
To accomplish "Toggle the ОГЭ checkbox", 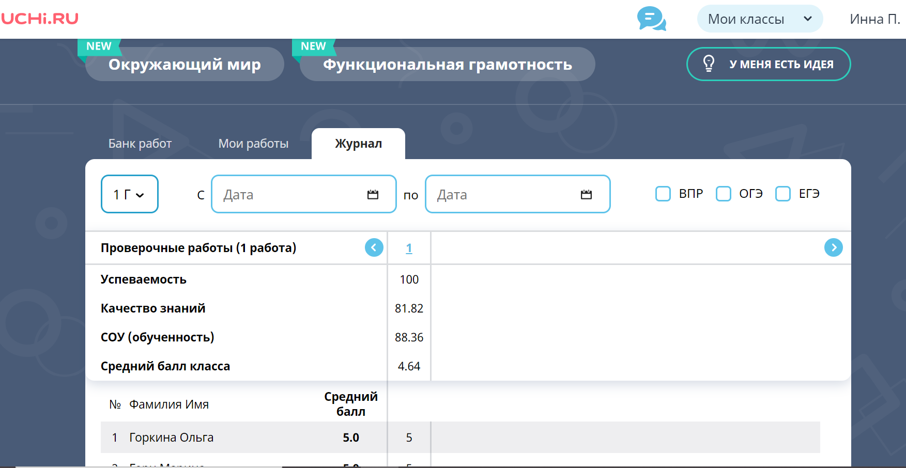I will click(x=723, y=194).
